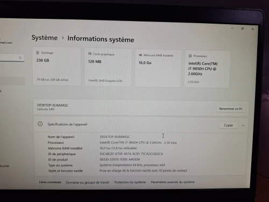Collapse the Spécifications de l'appareil section
This screenshot has width=269, height=202.
[243, 126]
